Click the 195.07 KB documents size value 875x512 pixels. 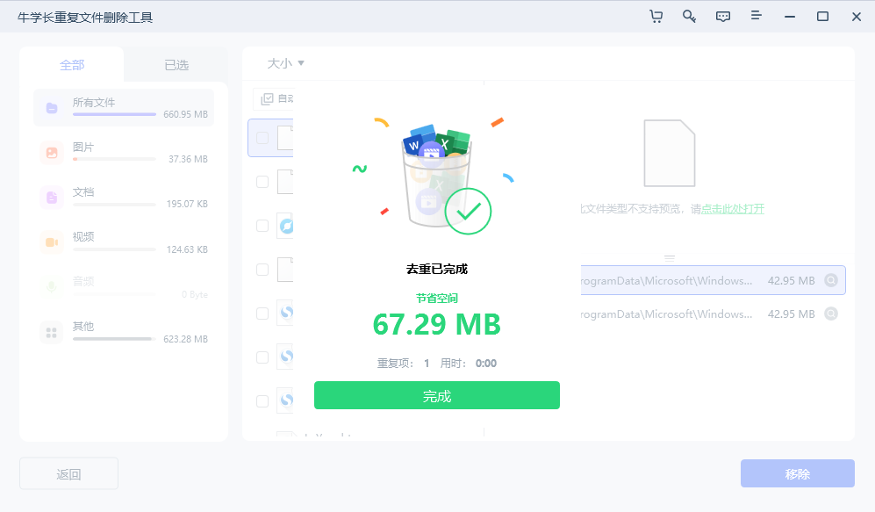187,204
